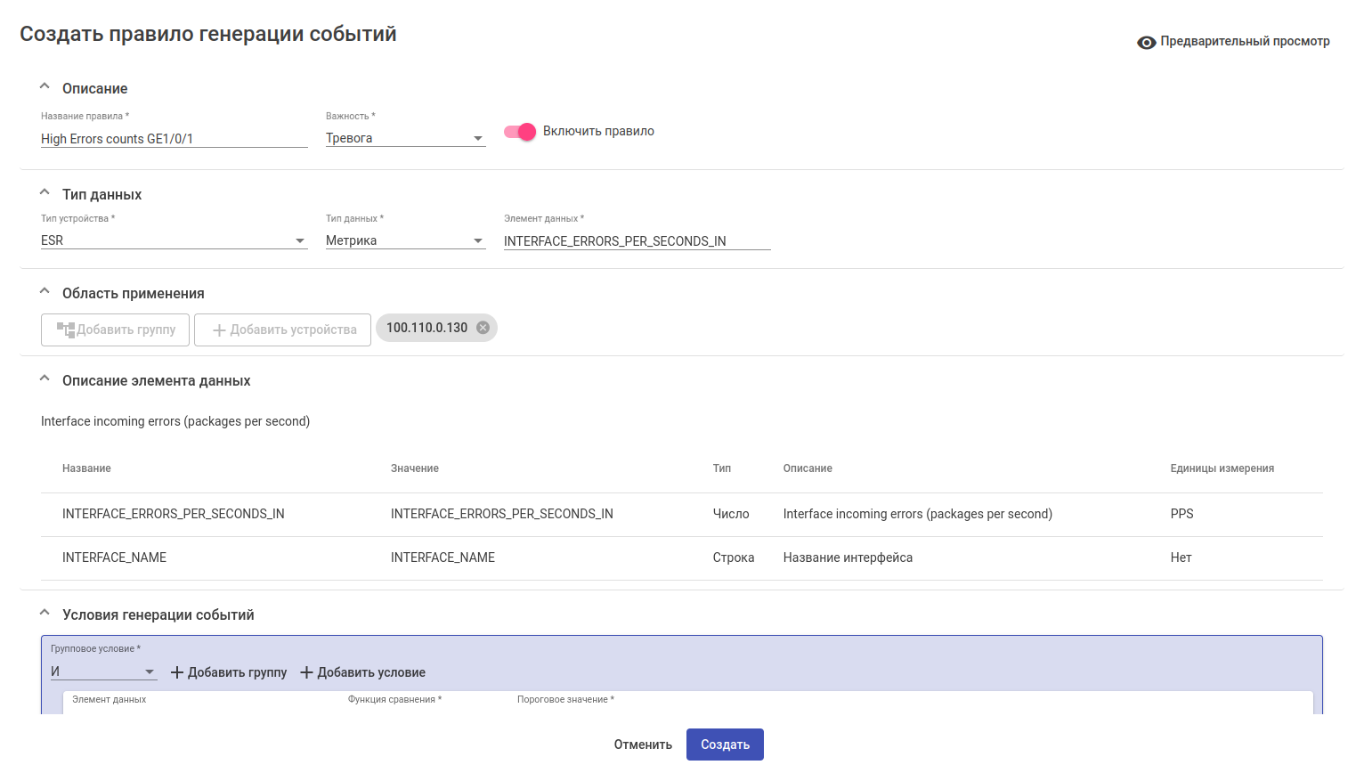Collapse the Область применения section
Viewport: 1364px width, 773px height.
pos(45,292)
